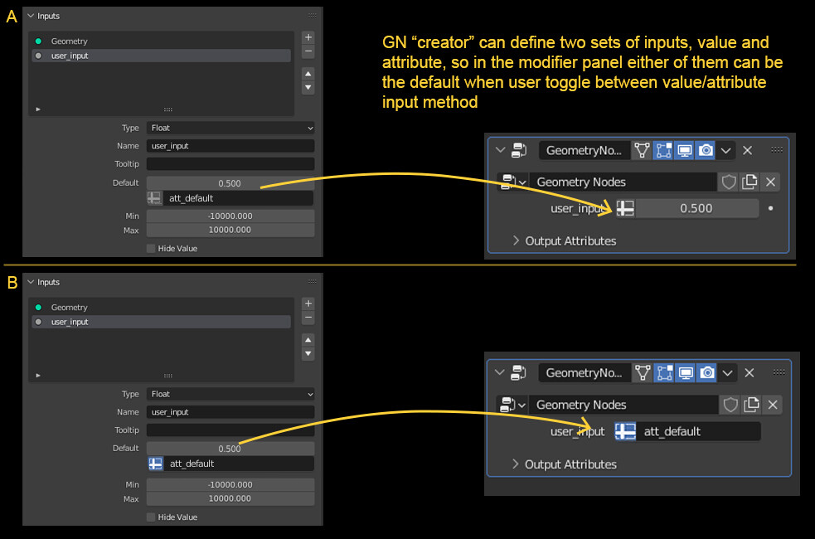
Task: Remove the upper GeometryNodes modifier
Action: (748, 151)
